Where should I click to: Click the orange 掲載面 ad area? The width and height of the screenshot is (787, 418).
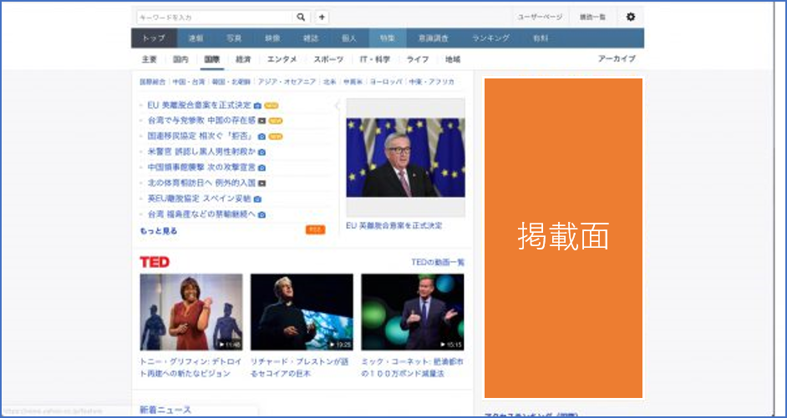[x=563, y=238]
